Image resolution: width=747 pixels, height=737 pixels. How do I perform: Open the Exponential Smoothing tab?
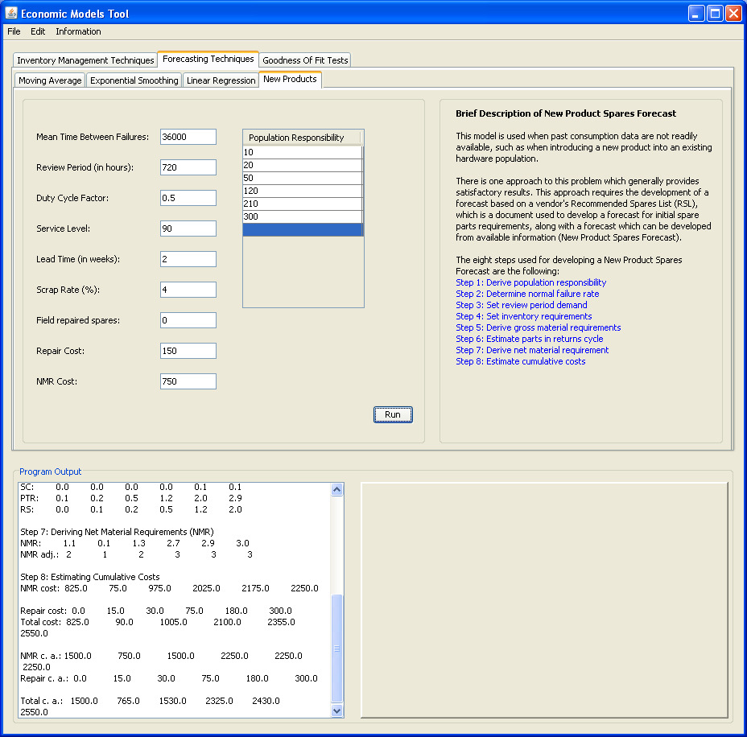pyautogui.click(x=134, y=80)
